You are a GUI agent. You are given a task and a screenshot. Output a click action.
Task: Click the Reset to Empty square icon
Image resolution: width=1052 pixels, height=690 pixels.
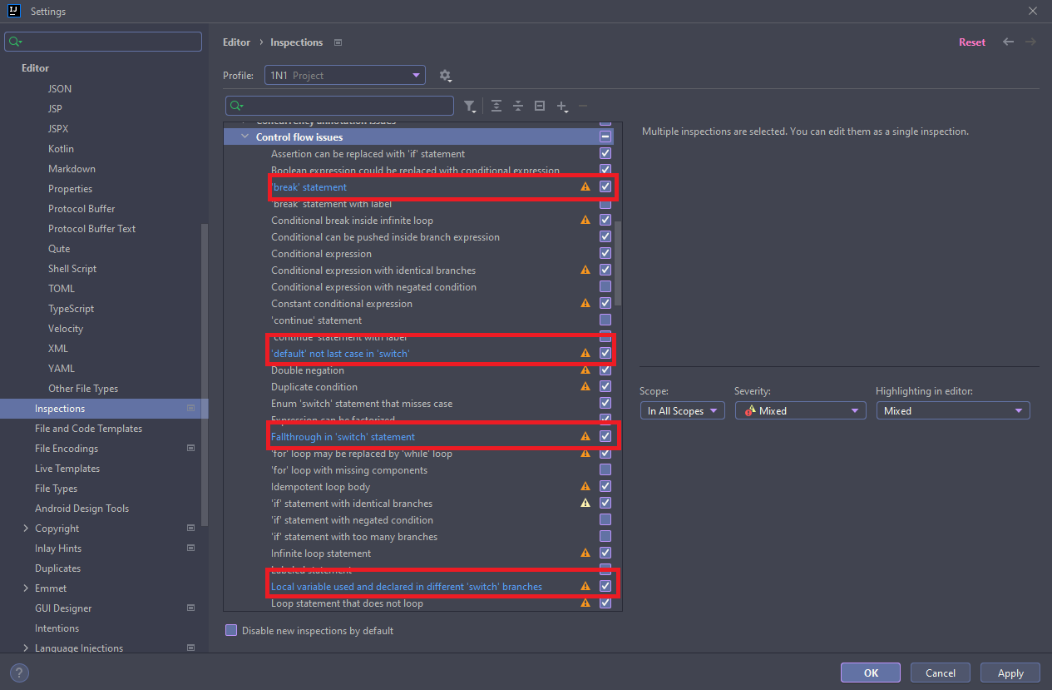539,106
